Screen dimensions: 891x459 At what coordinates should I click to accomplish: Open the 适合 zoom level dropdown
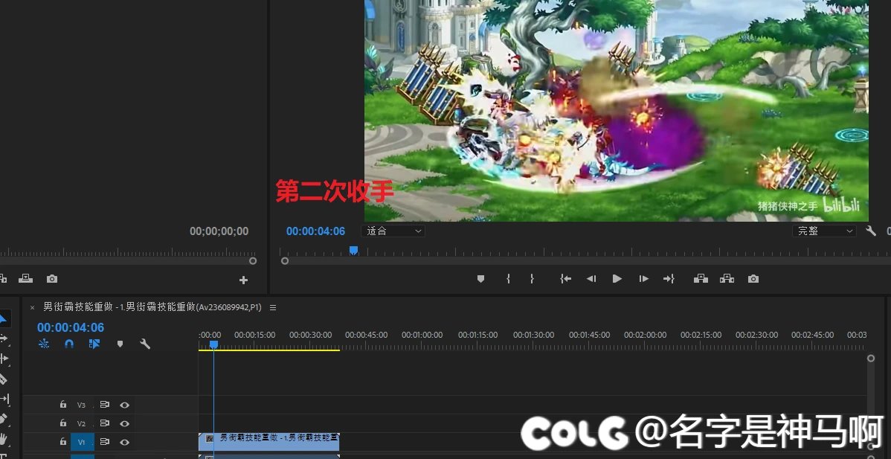pyautogui.click(x=393, y=231)
